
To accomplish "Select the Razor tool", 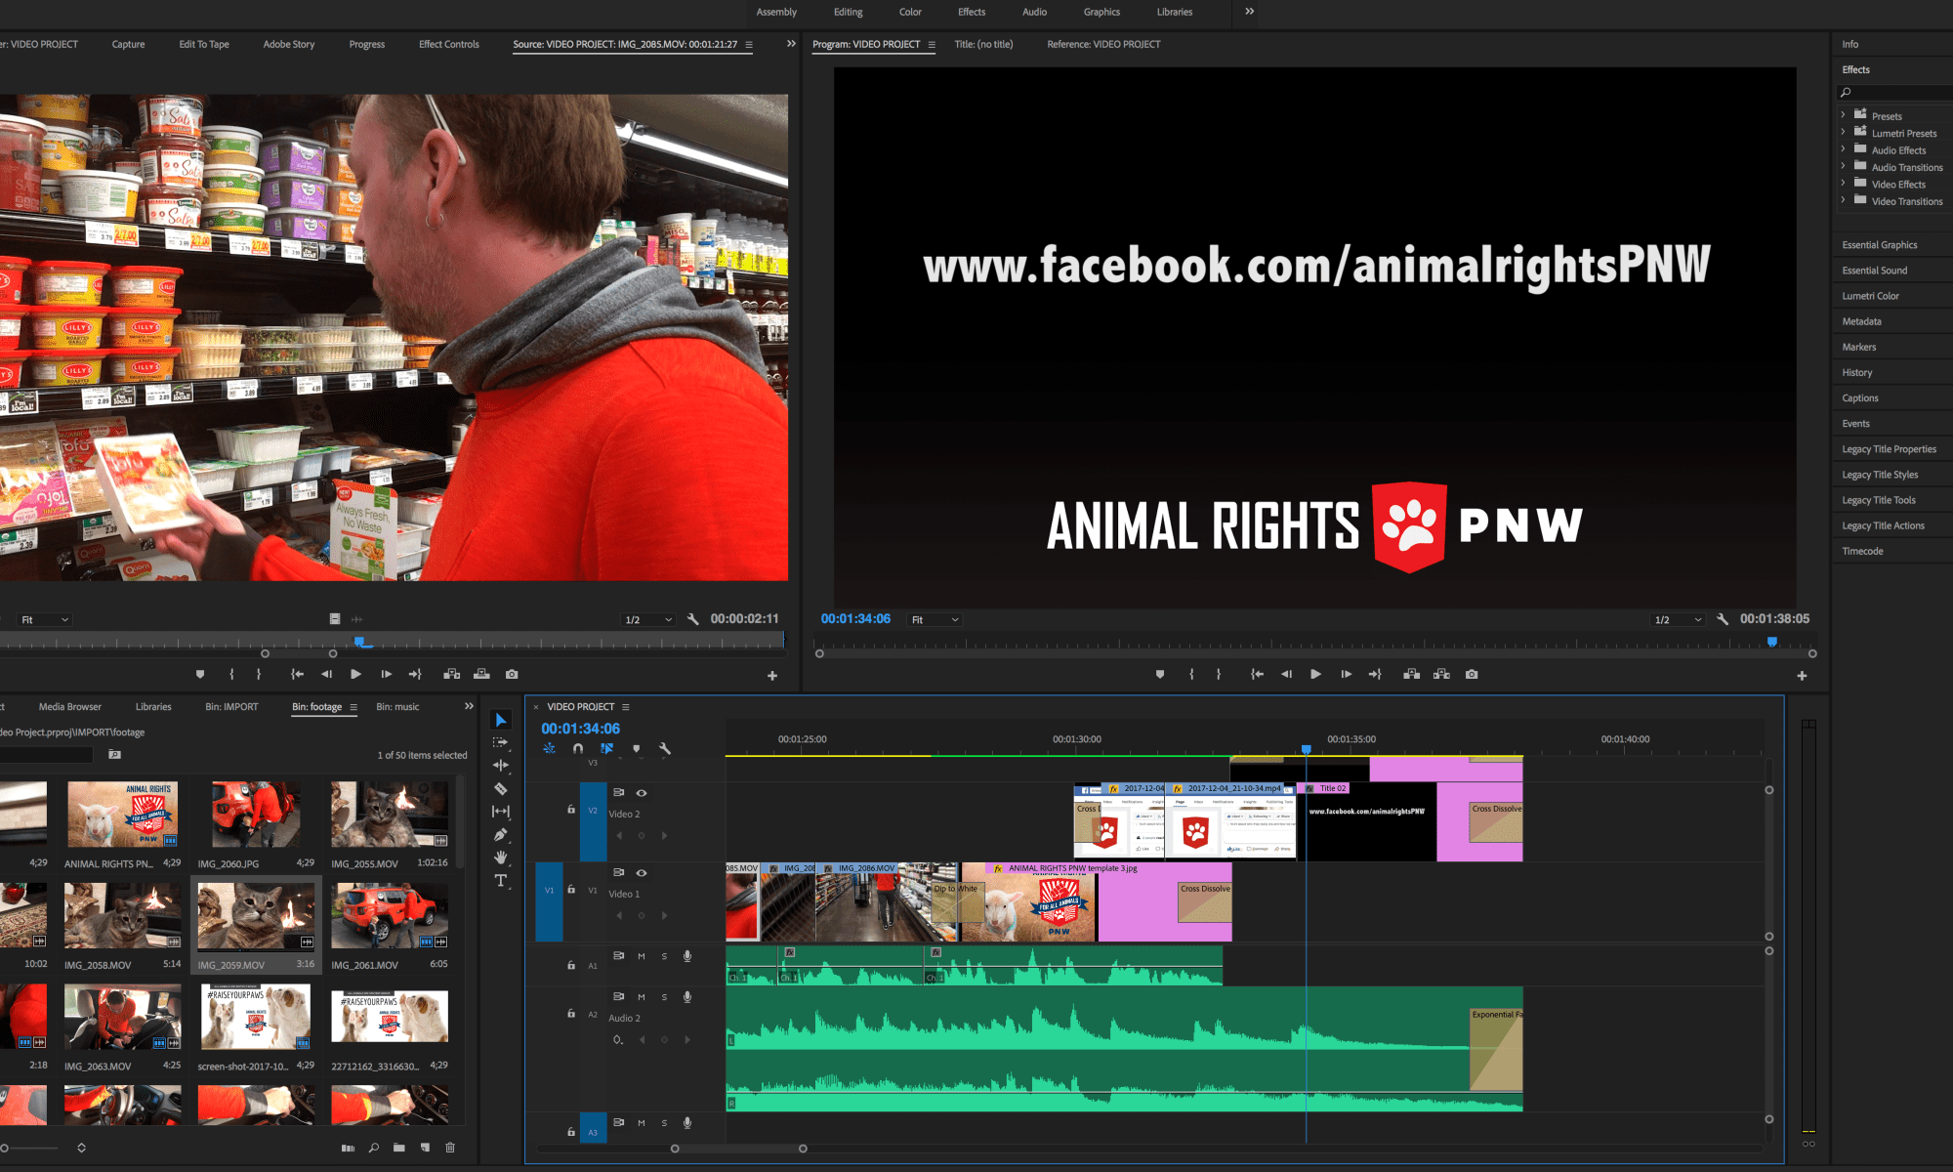I will (501, 788).
